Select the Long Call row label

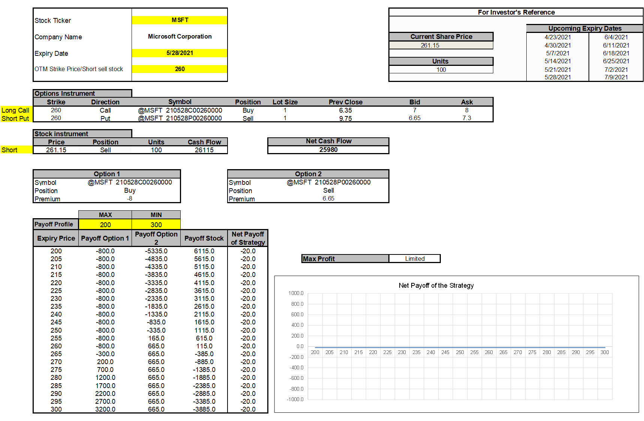click(16, 110)
